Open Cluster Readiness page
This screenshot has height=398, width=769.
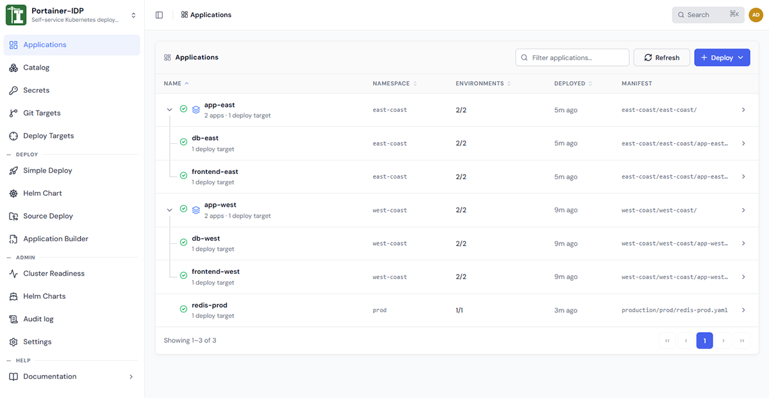[x=72, y=274]
